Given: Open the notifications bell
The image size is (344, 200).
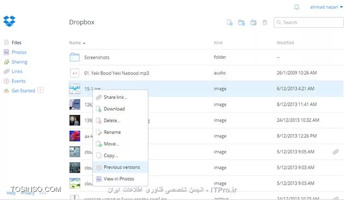Looking at the screenshot, I should (296, 7).
